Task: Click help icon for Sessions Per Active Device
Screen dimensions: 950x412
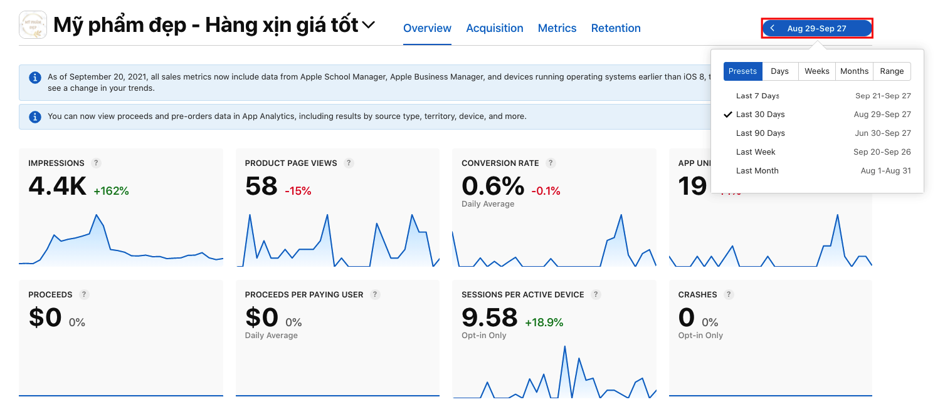Action: 596,294
